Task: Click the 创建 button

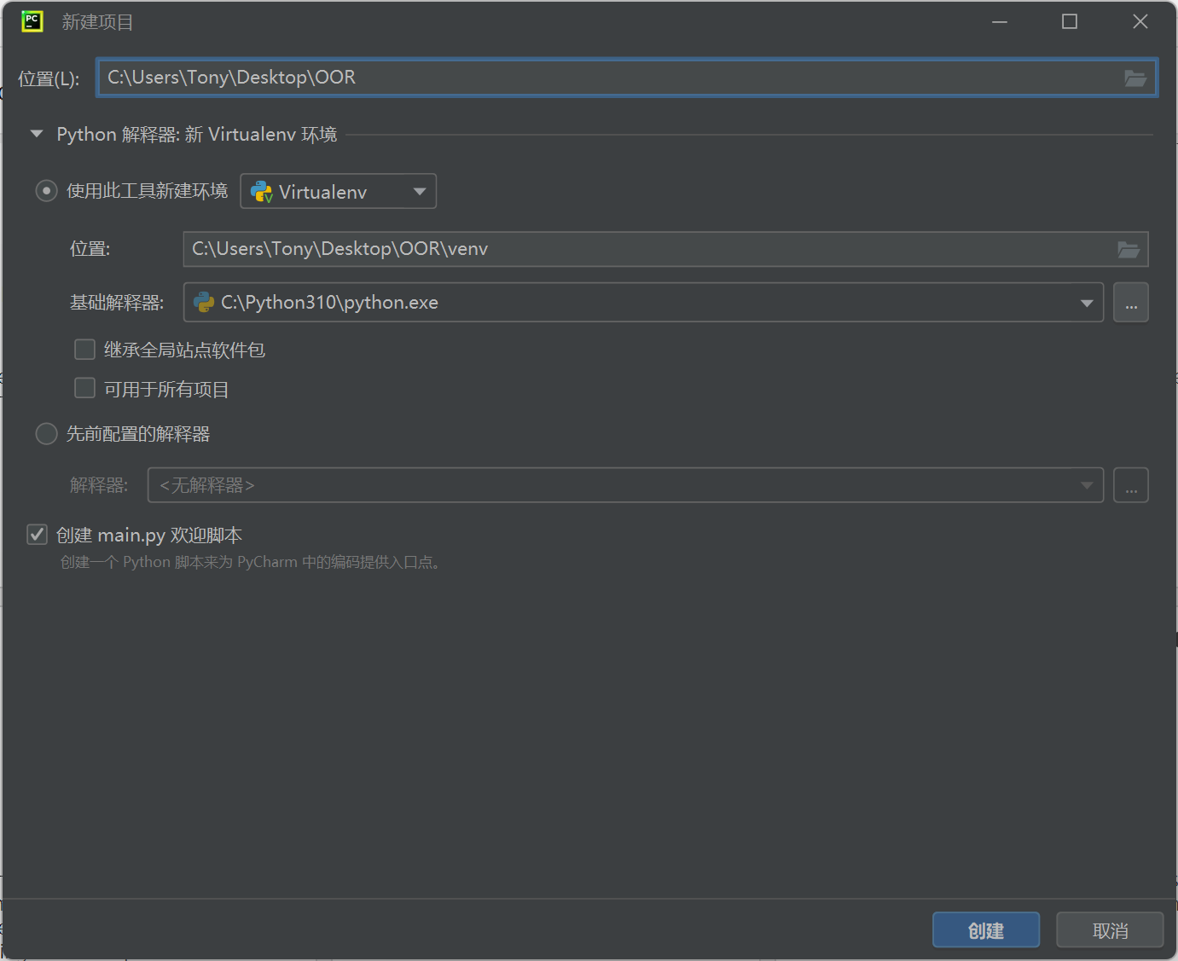Action: [x=985, y=930]
